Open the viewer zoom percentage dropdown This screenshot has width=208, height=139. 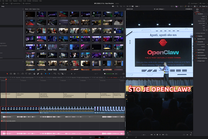coord(137,6)
